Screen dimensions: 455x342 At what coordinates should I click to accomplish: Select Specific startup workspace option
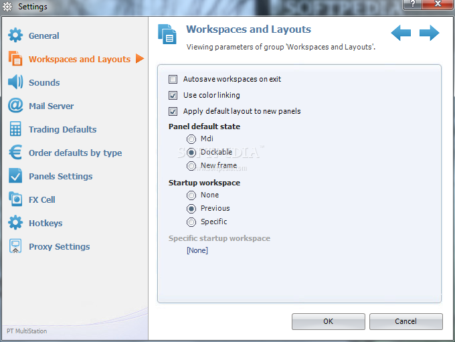[x=191, y=222]
